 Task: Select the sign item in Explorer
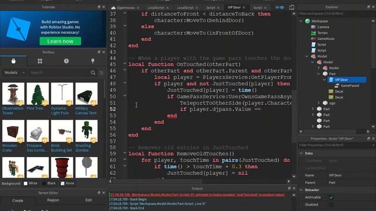[x=332, y=103]
